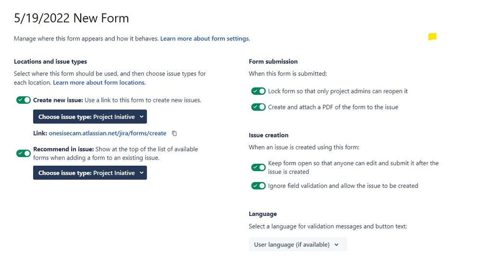Click the Issue creation heading

(x=269, y=135)
